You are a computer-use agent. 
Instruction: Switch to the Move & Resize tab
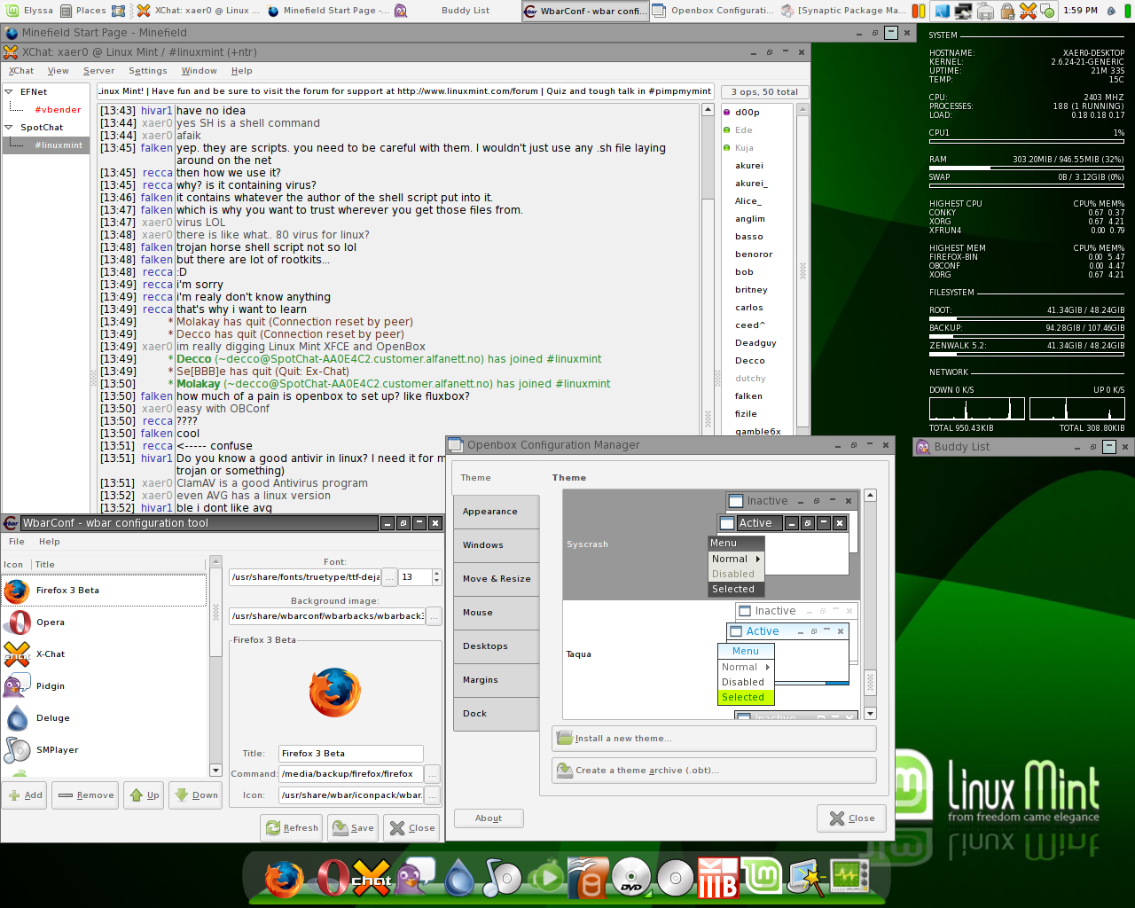[497, 579]
